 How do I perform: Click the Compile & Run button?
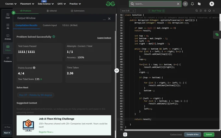192,134
